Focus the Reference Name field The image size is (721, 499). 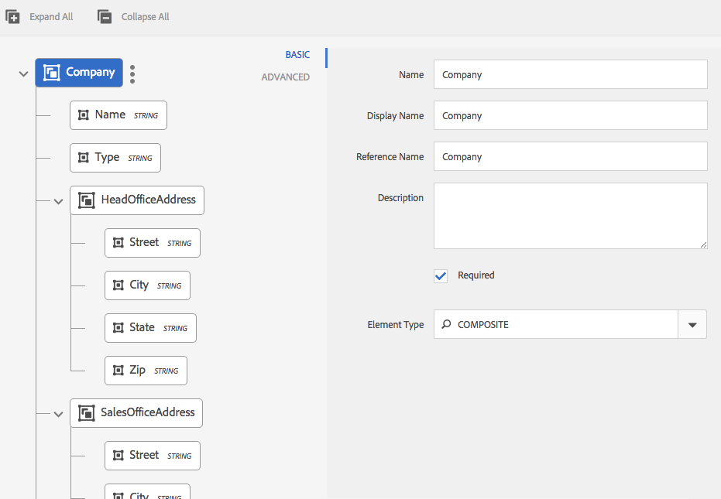(x=570, y=157)
